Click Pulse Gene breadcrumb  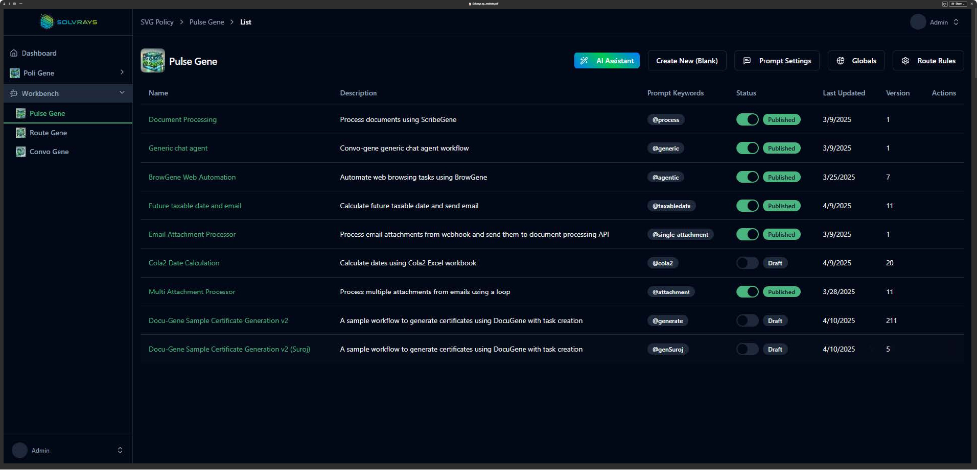pyautogui.click(x=206, y=22)
